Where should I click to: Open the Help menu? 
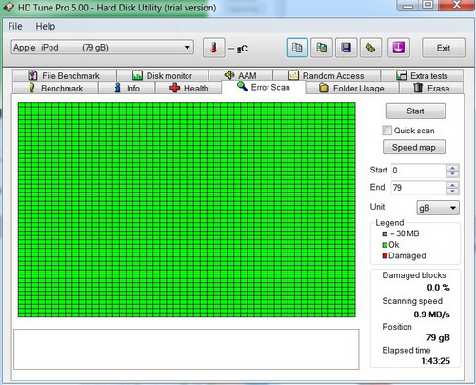[45, 26]
